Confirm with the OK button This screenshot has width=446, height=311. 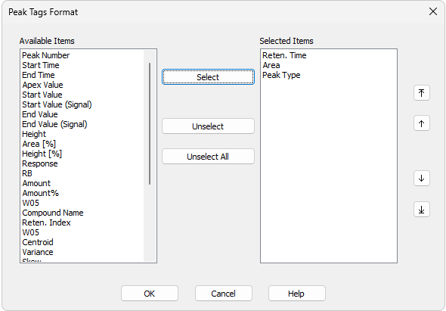pos(150,294)
